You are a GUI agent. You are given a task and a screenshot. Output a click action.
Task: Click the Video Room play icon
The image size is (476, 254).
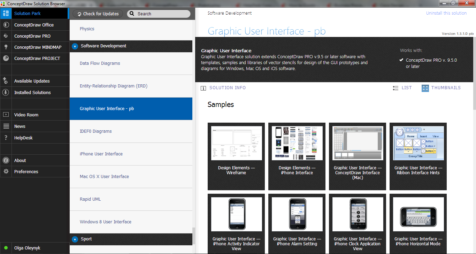[x=6, y=115]
